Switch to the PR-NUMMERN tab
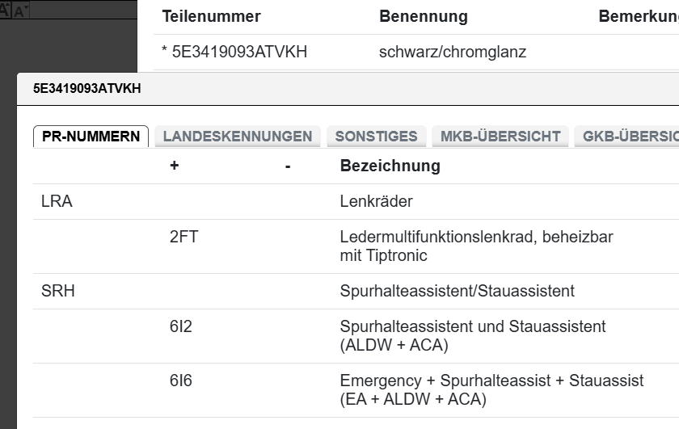The width and height of the screenshot is (679, 429). pos(91,137)
